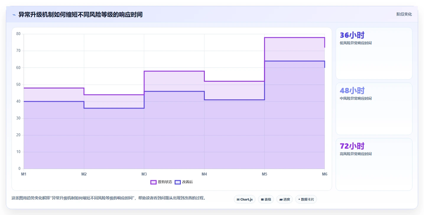Click the M5 x-axis label
The height and width of the screenshot is (215, 424).
[264, 174]
